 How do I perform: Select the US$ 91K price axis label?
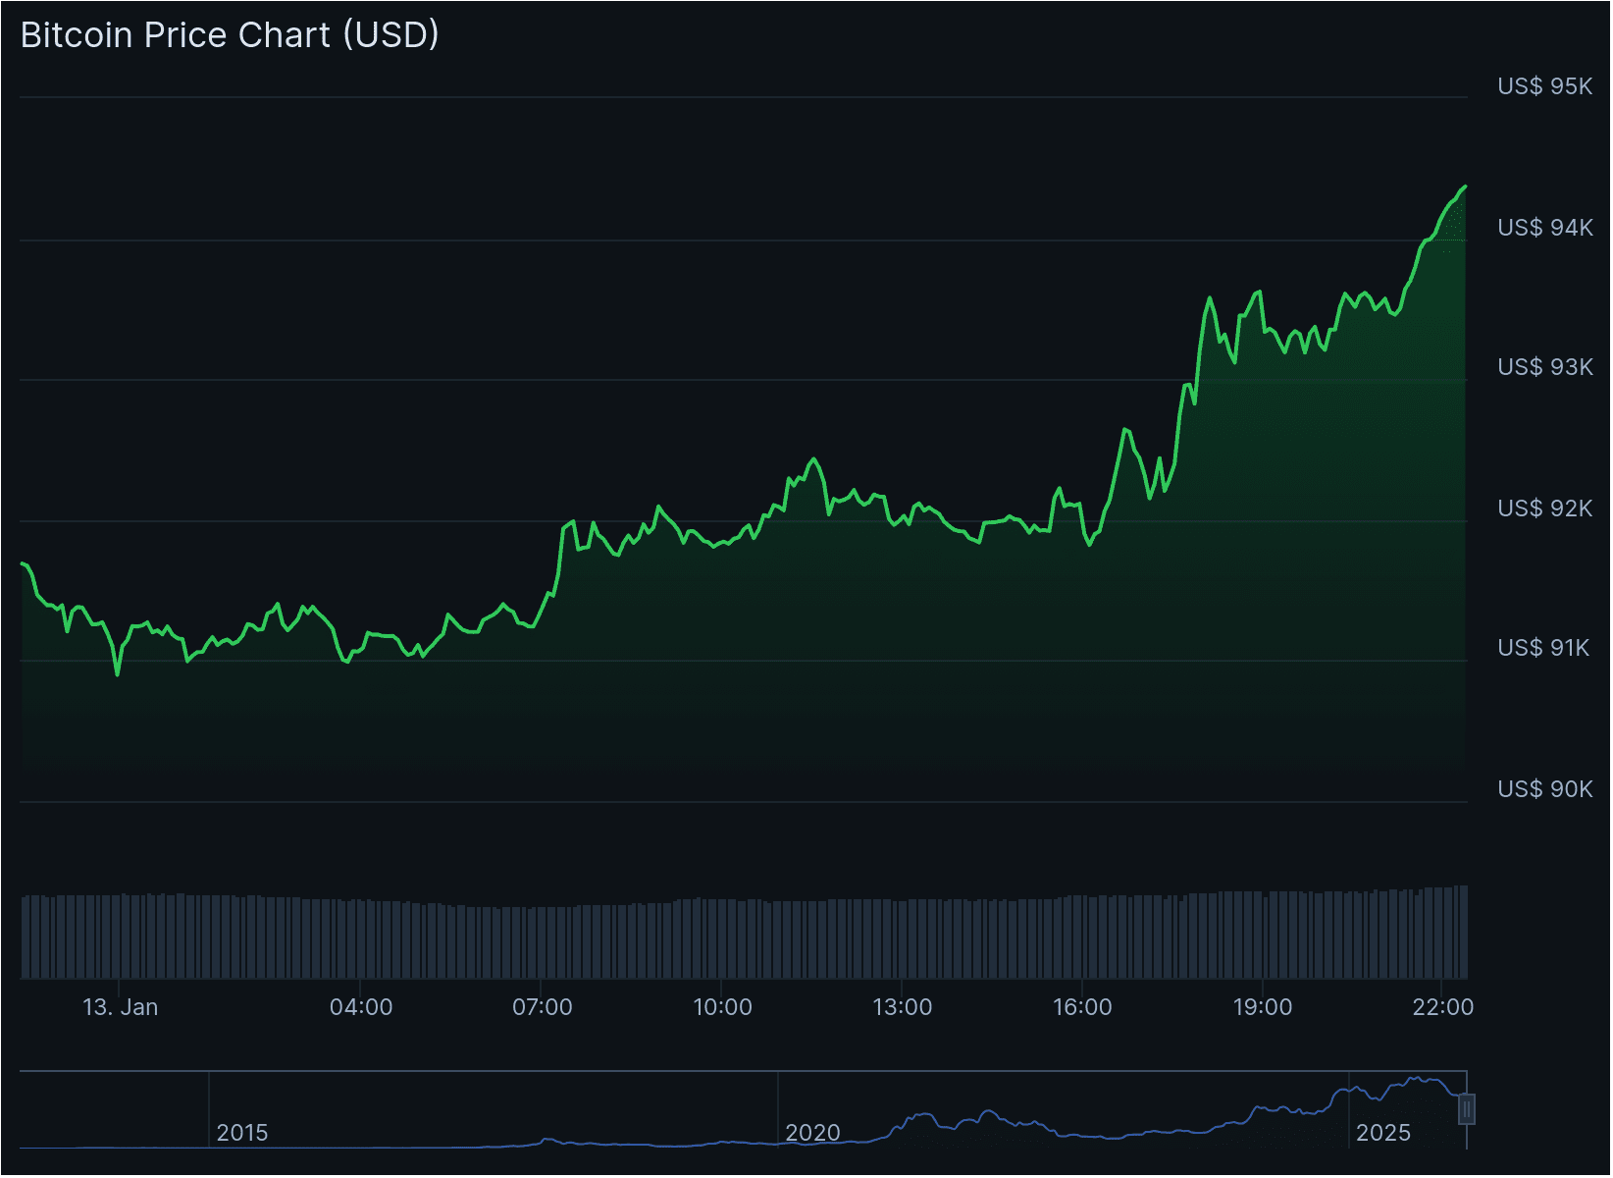point(1543,649)
